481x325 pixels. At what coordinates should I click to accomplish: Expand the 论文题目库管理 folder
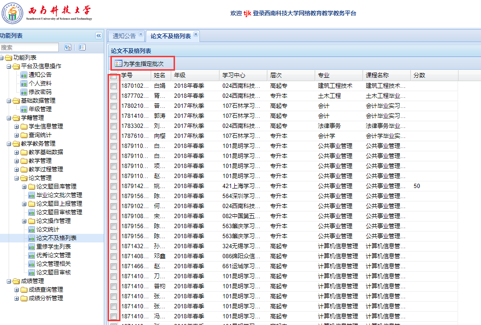click(x=24, y=187)
